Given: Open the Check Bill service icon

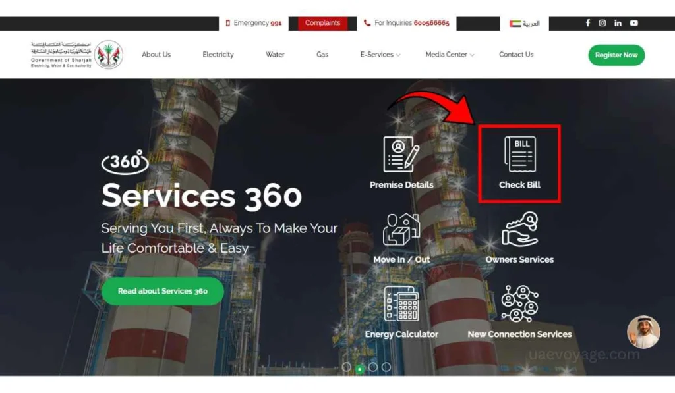Looking at the screenshot, I should pos(519,154).
